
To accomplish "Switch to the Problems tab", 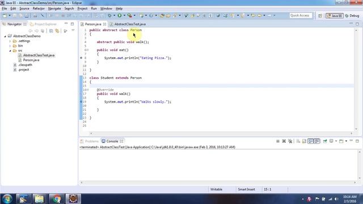I will (x=90, y=141).
